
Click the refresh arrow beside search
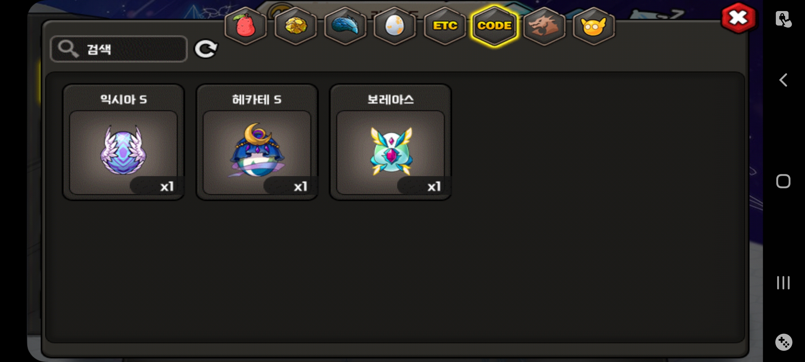click(206, 49)
